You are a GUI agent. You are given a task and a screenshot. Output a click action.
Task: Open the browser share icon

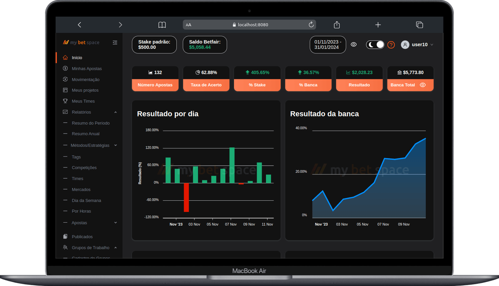[x=337, y=25]
